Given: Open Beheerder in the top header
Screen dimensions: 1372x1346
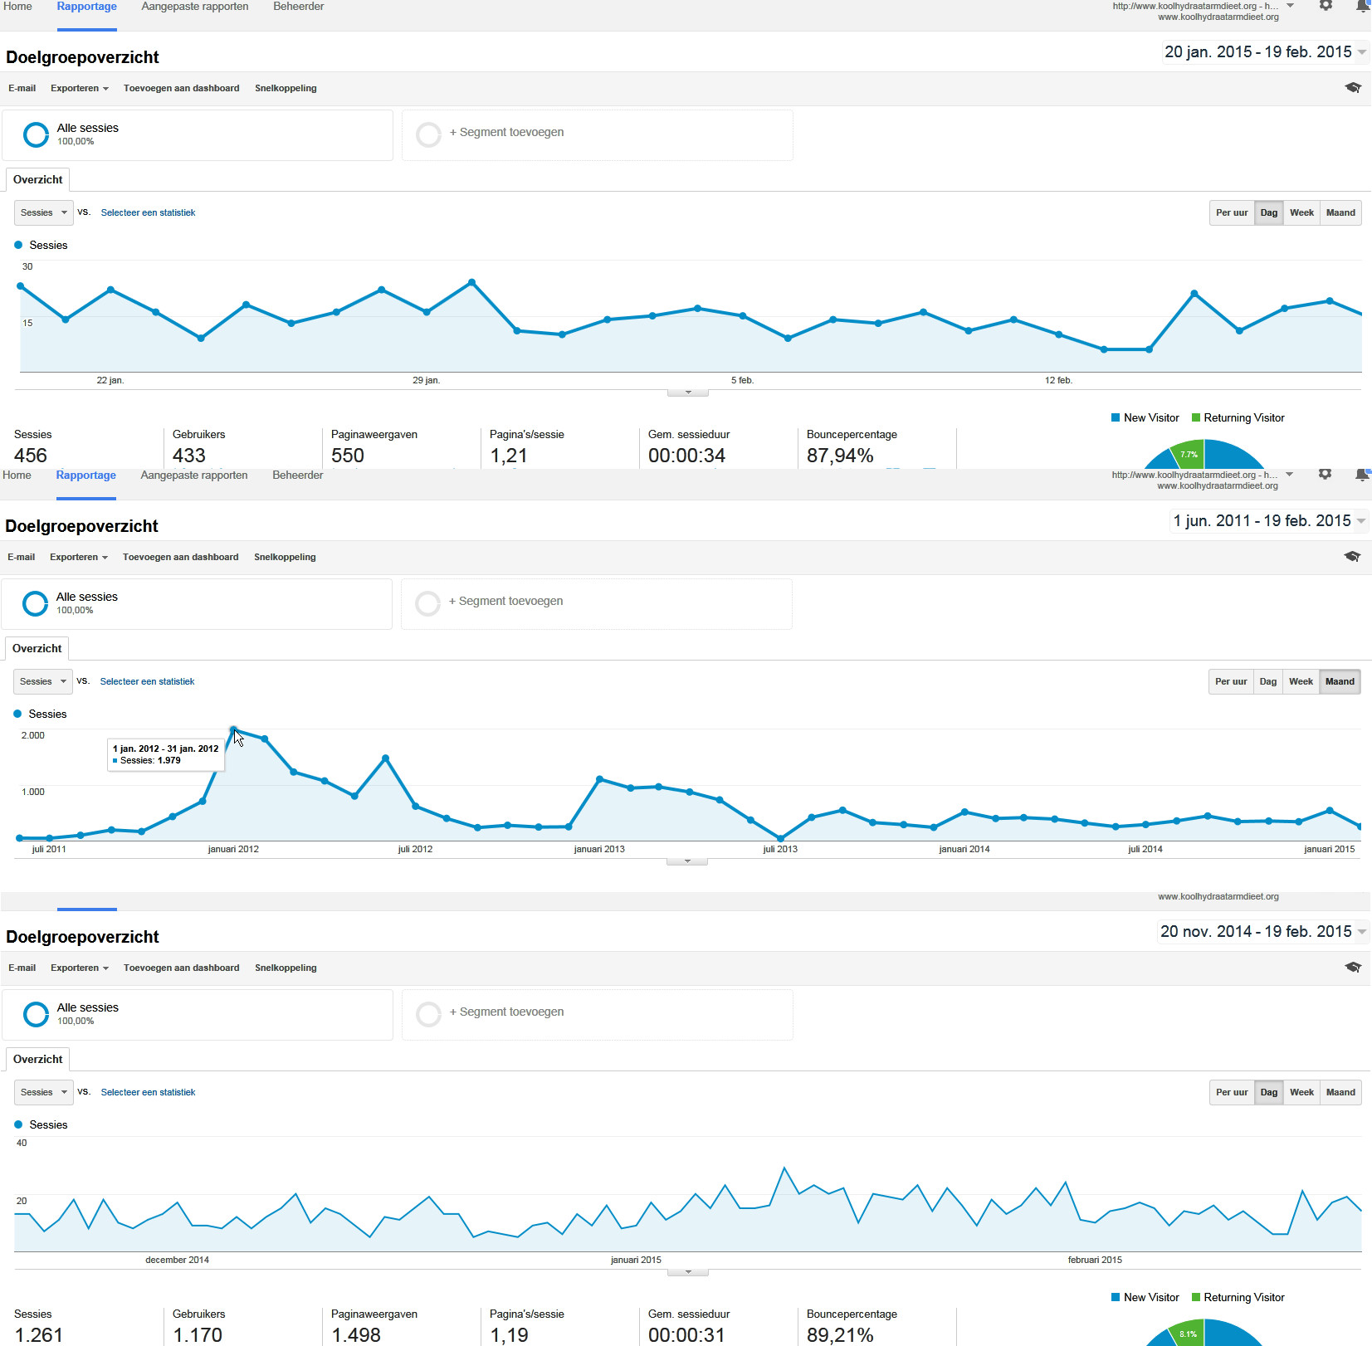Looking at the screenshot, I should tap(299, 7).
